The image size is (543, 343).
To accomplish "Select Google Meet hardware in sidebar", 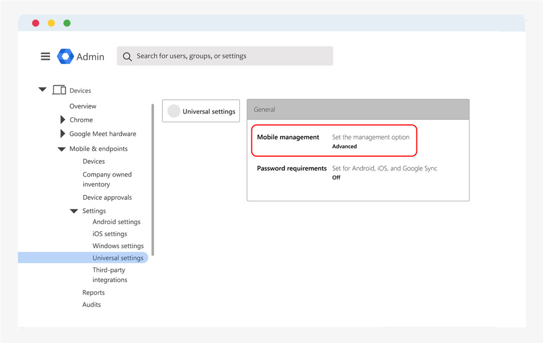I will (x=103, y=134).
